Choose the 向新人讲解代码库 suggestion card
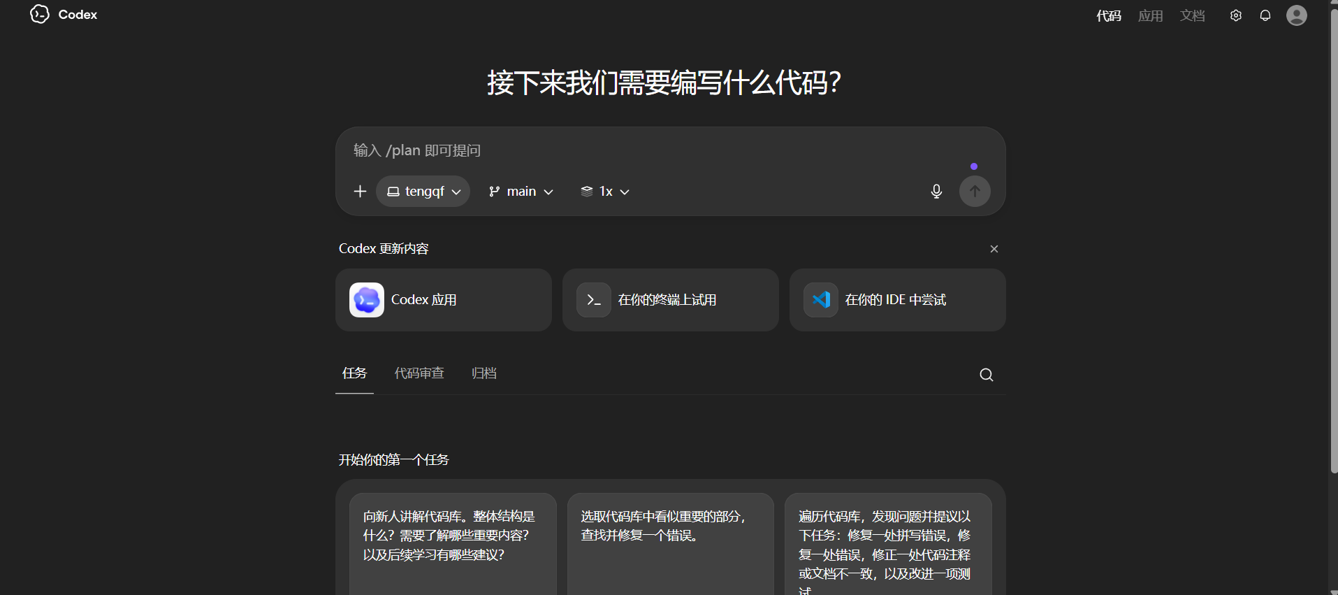Viewport: 1338px width, 595px height. pyautogui.click(x=453, y=544)
